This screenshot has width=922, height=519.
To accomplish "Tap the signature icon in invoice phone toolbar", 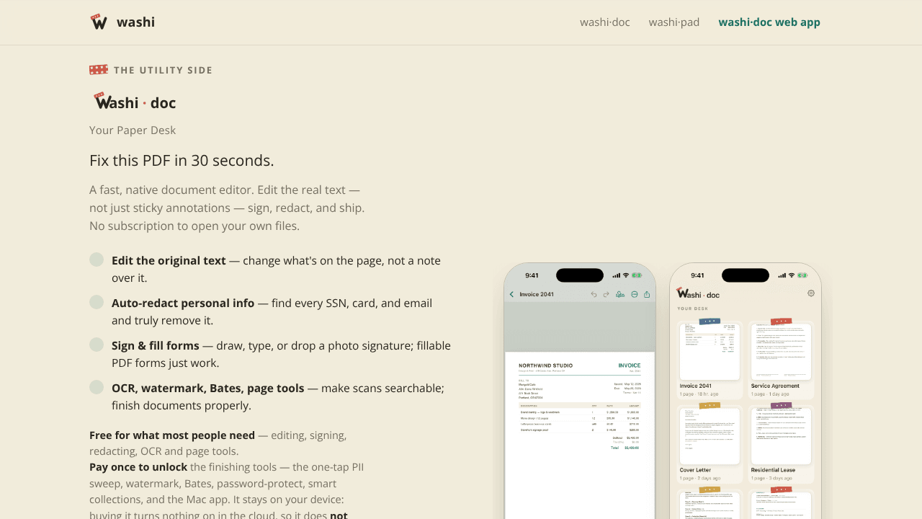I will [x=620, y=294].
